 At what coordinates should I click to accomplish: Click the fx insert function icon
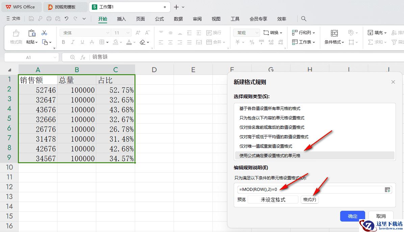[x=83, y=57]
